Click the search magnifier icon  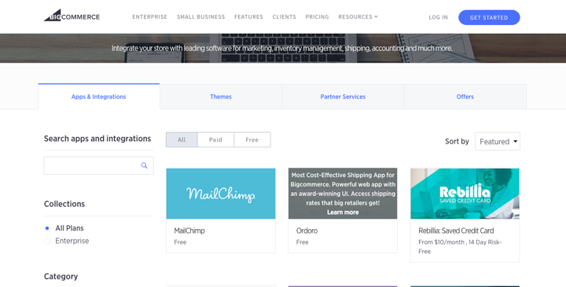click(145, 165)
